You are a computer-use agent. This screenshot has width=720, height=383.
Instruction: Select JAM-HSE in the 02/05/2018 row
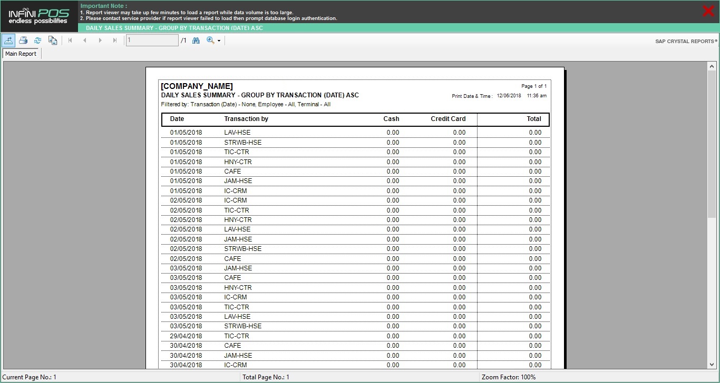238,239
